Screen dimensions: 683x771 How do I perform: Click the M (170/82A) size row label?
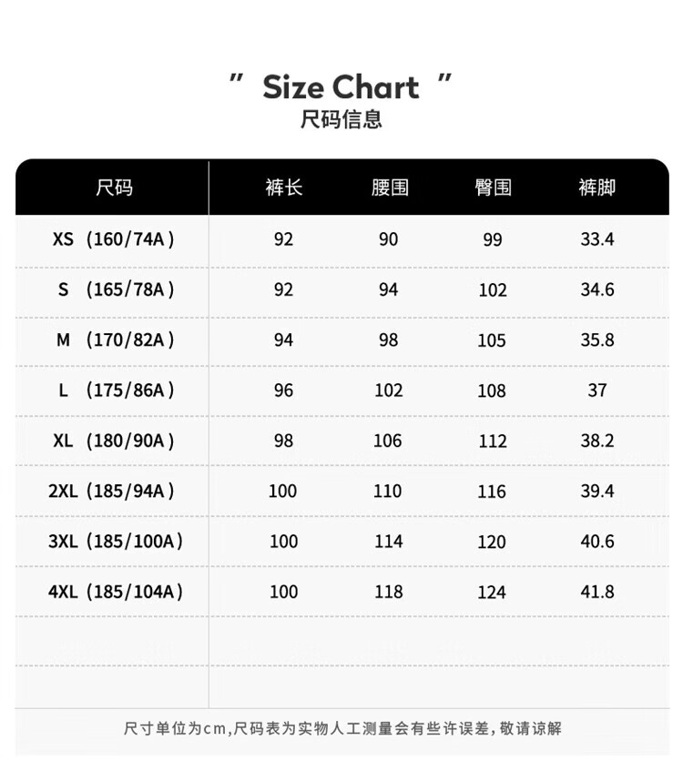[115, 340]
